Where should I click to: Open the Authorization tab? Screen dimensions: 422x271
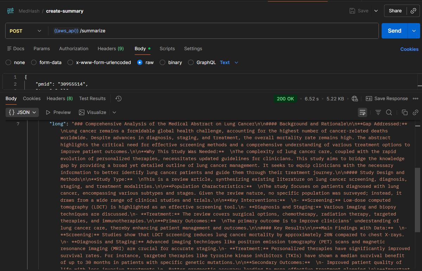[74, 49]
